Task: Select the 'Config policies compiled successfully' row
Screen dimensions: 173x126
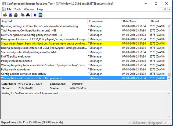Action: pyautogui.click(x=84, y=74)
